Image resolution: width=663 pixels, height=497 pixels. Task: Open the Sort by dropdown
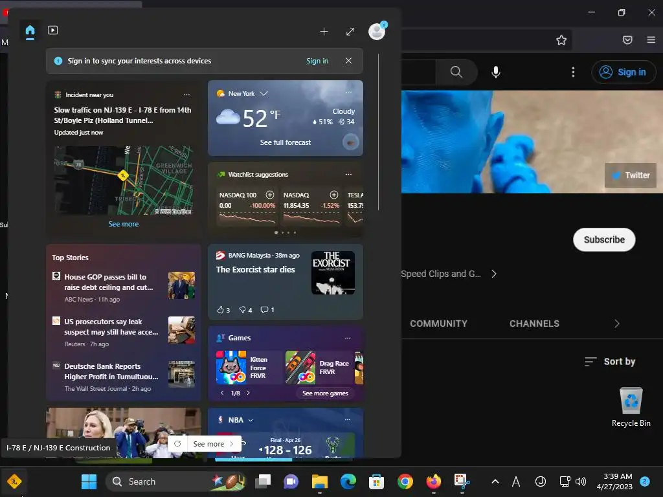click(610, 362)
